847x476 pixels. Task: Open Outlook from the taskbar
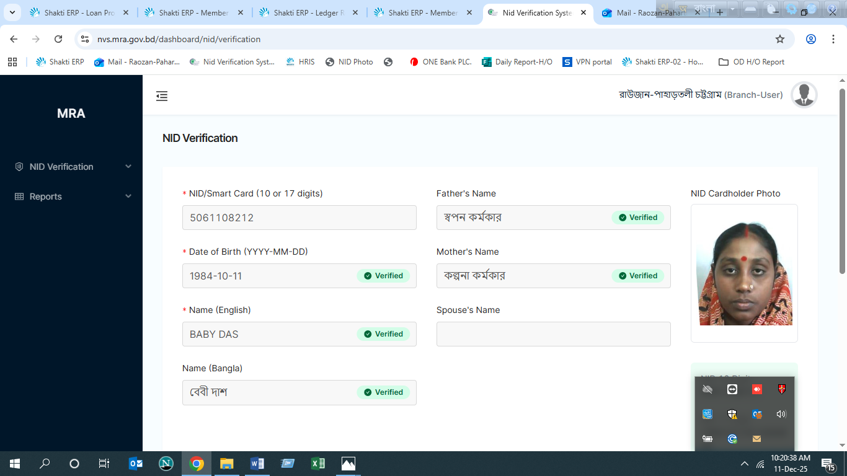136,464
